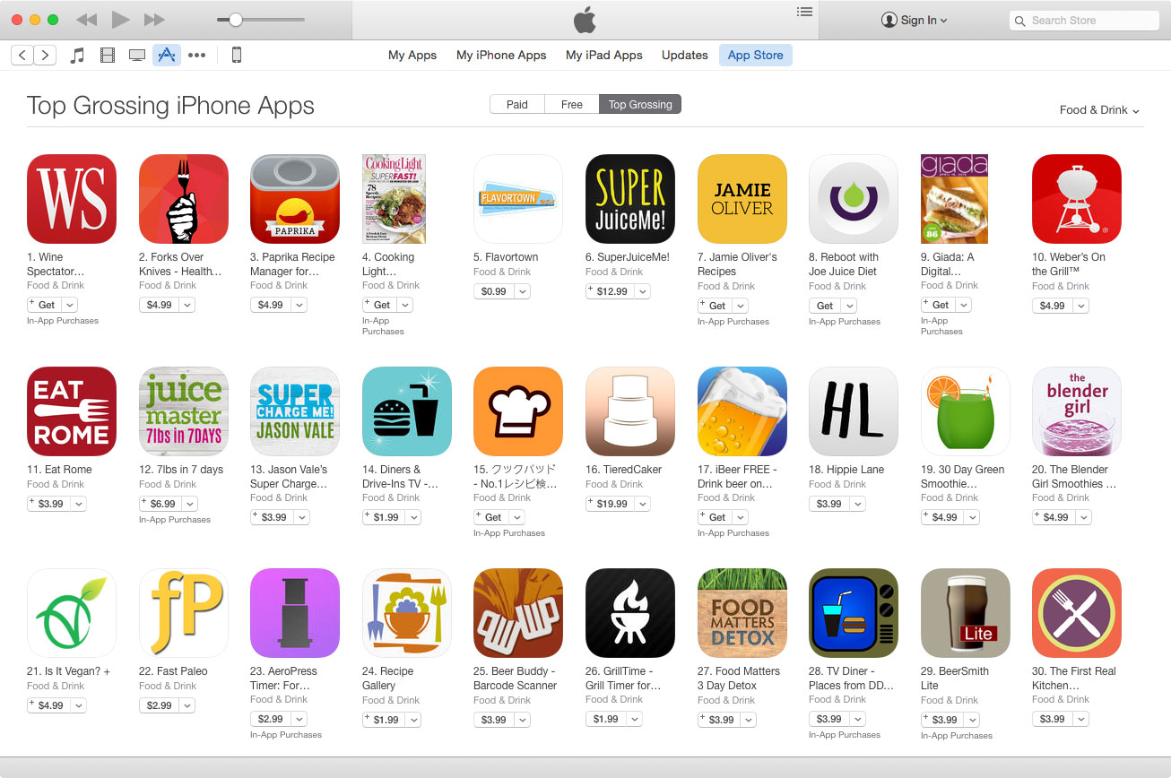Go back with the left arrow
Image resolution: width=1171 pixels, height=778 pixels.
coord(23,55)
